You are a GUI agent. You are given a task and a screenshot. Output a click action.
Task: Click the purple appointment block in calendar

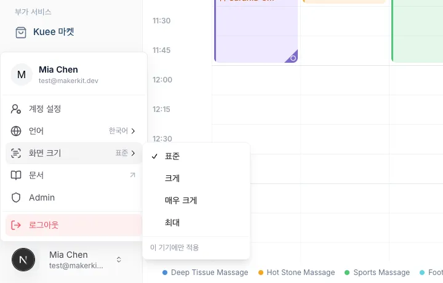click(x=256, y=31)
